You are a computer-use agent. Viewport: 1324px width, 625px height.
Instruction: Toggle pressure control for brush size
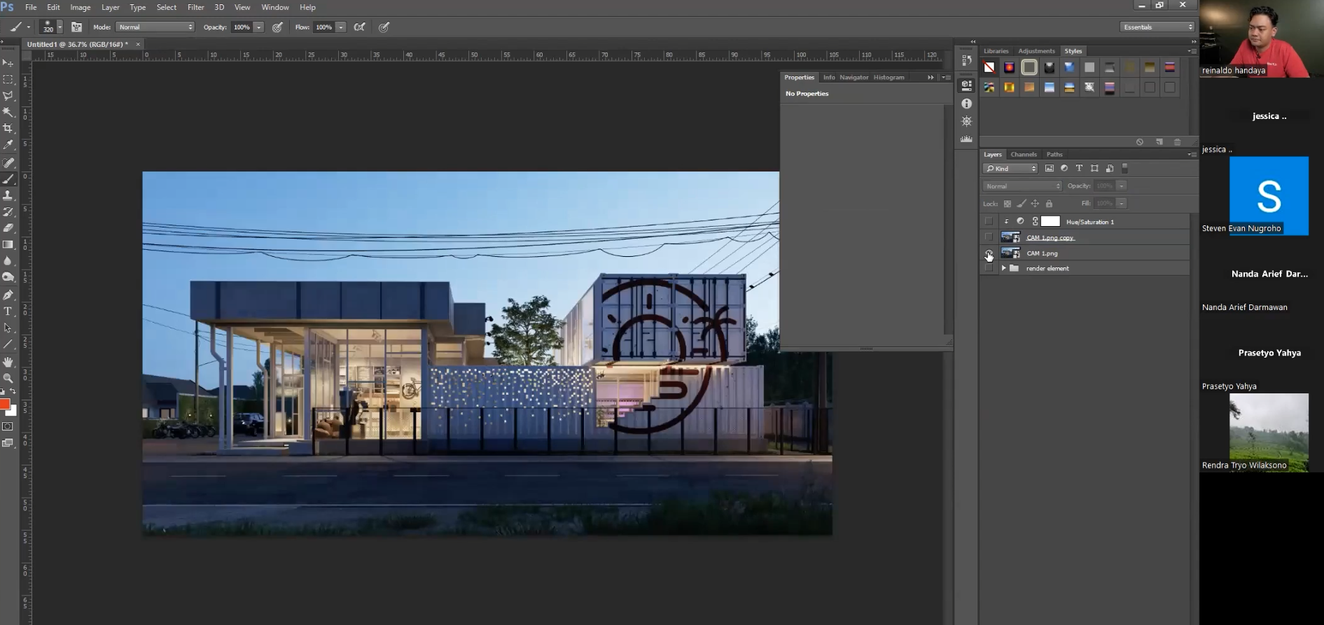[384, 27]
